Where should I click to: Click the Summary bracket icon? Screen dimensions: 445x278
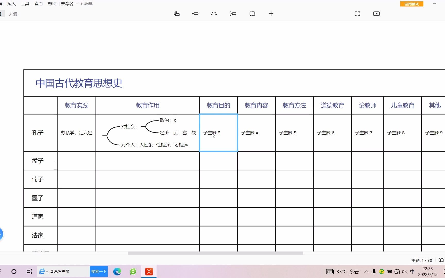(x=233, y=14)
